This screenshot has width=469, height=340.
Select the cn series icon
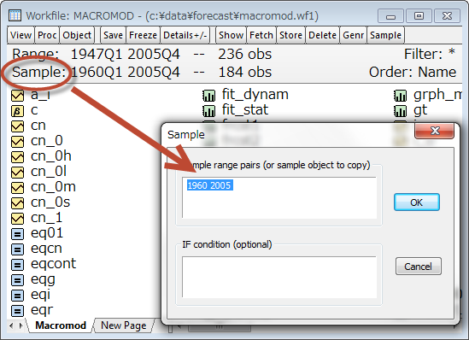tap(17, 126)
